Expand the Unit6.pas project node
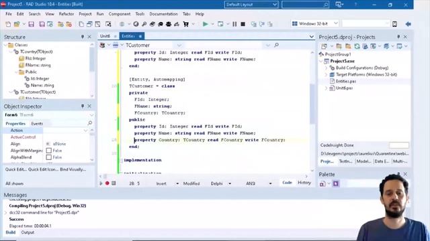 point(326,88)
